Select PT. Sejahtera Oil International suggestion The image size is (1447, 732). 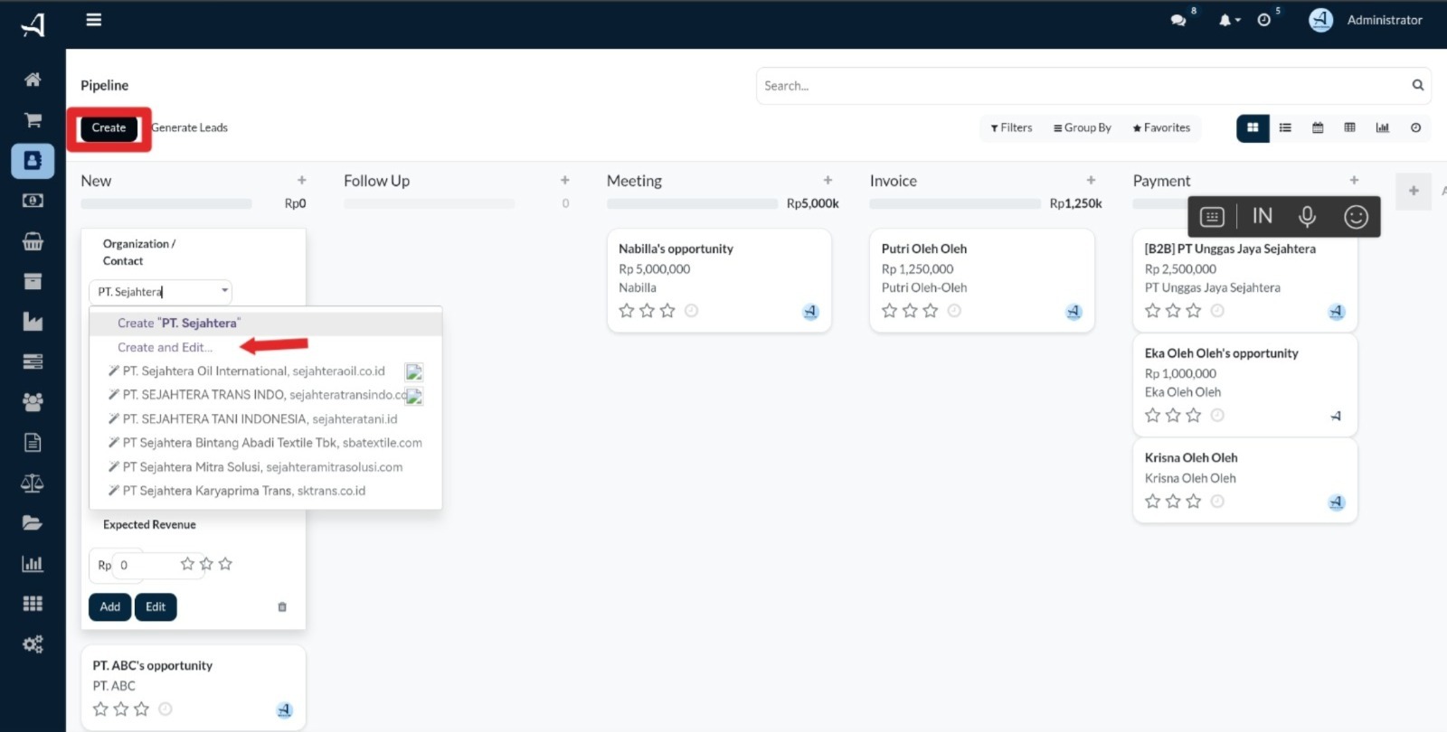coord(266,371)
